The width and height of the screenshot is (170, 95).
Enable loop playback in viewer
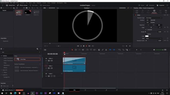click(x=93, y=46)
